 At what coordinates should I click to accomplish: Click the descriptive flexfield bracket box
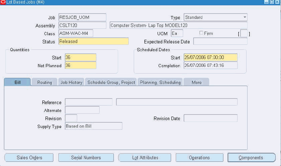[x=244, y=33]
